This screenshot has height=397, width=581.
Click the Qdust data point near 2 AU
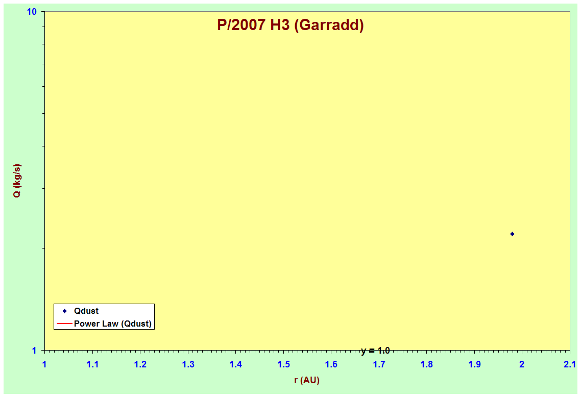(512, 234)
